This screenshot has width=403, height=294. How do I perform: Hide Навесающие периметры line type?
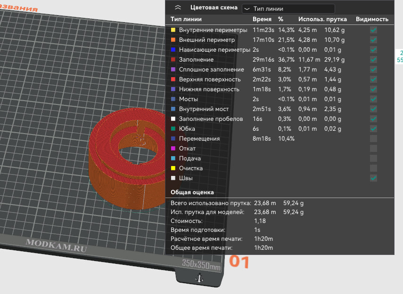tap(373, 50)
